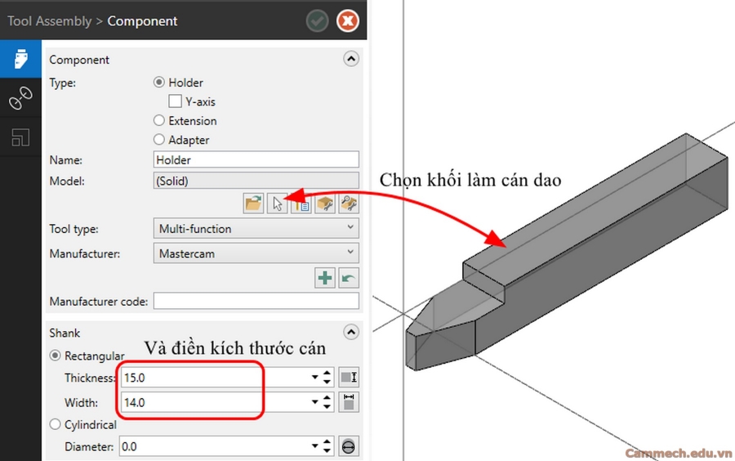Click the Thickness measure-from-model icon

pos(349,378)
